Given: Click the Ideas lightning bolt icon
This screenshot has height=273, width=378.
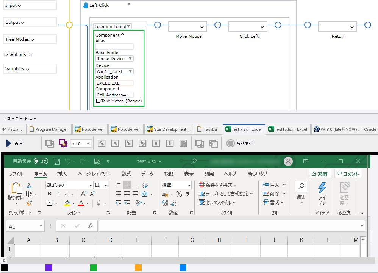Looking at the screenshot, I should pos(322,188).
